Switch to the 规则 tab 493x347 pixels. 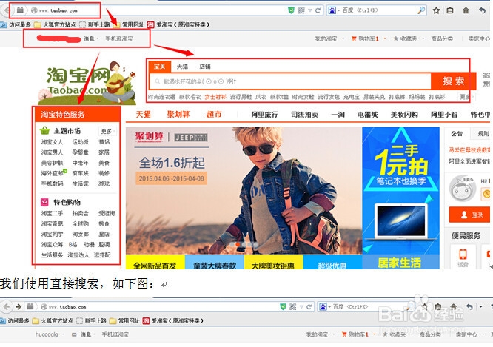(483, 134)
